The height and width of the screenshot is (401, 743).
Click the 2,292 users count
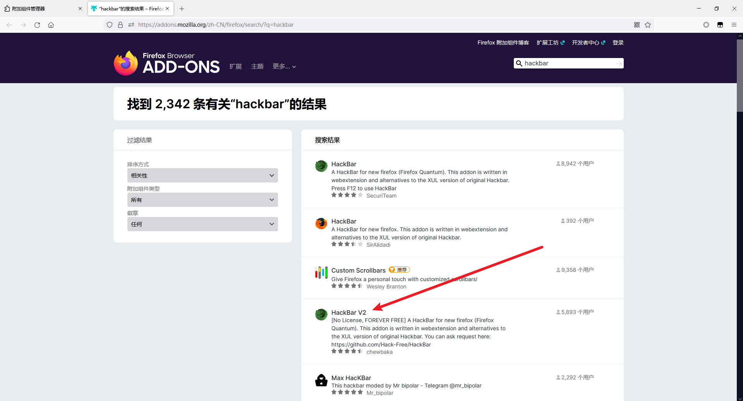click(x=575, y=377)
